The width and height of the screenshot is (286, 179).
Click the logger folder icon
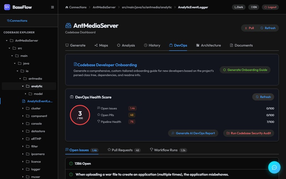[28, 169]
